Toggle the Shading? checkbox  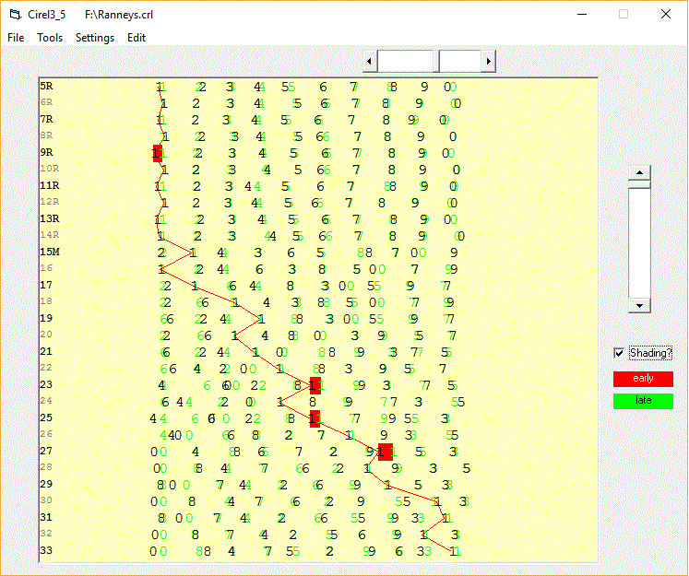[x=619, y=353]
